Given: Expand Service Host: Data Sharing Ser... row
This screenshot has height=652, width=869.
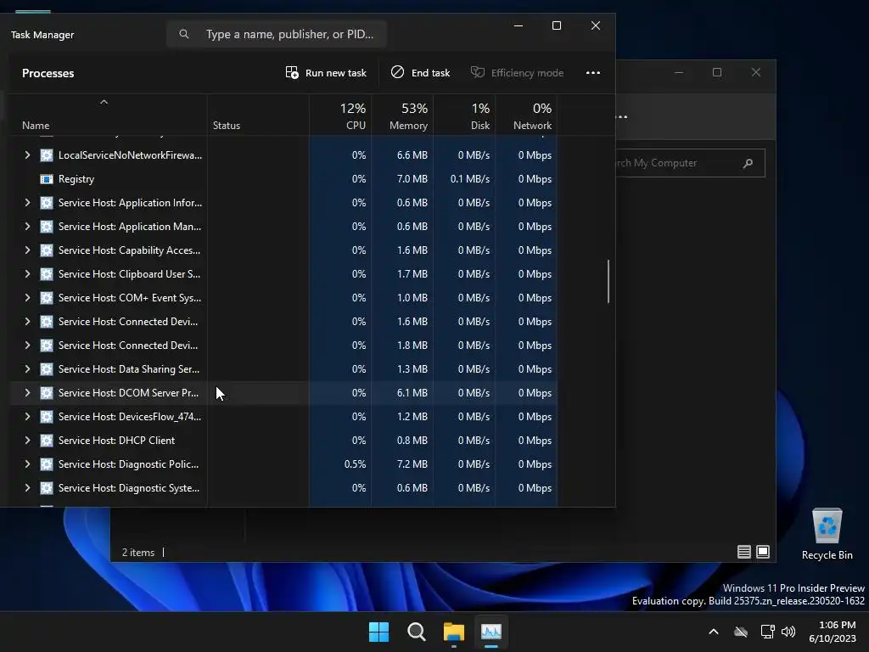Looking at the screenshot, I should (27, 369).
